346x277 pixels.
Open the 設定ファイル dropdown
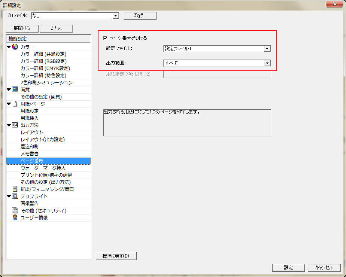[x=267, y=49]
